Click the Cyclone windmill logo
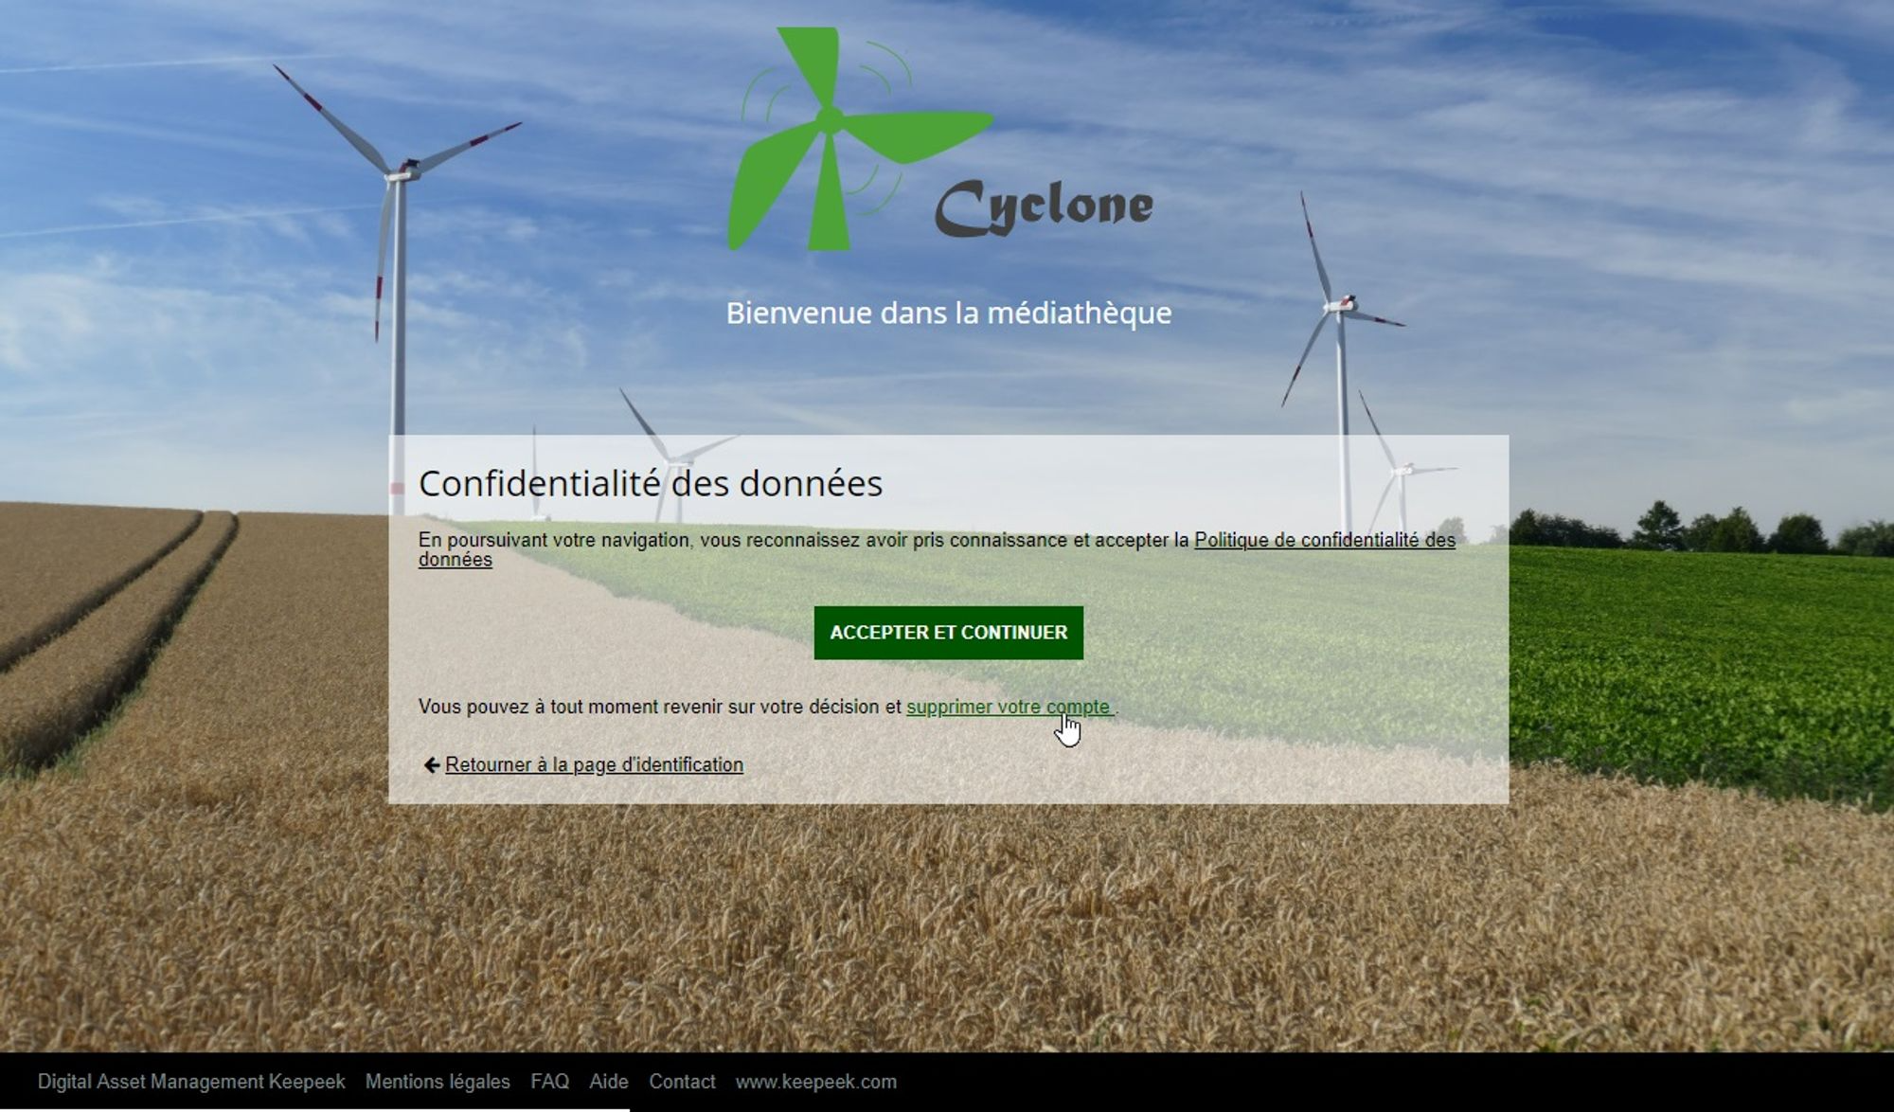The image size is (1894, 1112). pyautogui.click(x=940, y=139)
